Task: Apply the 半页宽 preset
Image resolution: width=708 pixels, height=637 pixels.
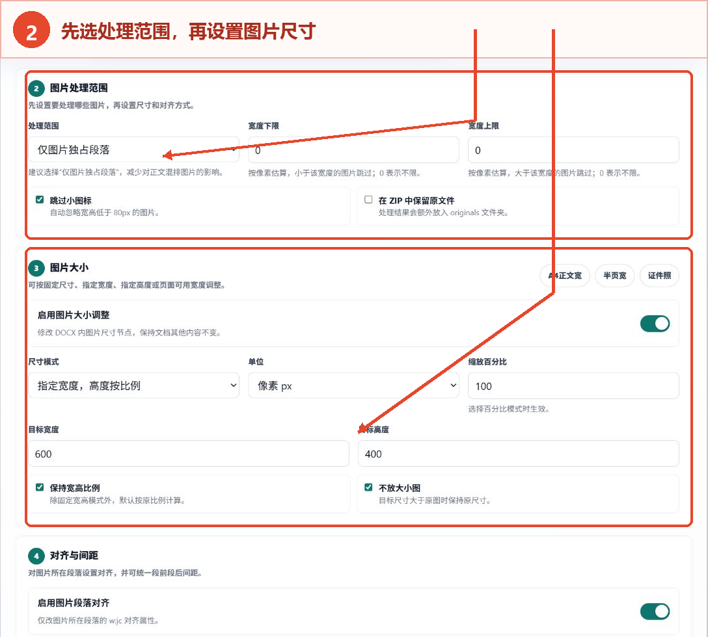Action: coord(614,276)
